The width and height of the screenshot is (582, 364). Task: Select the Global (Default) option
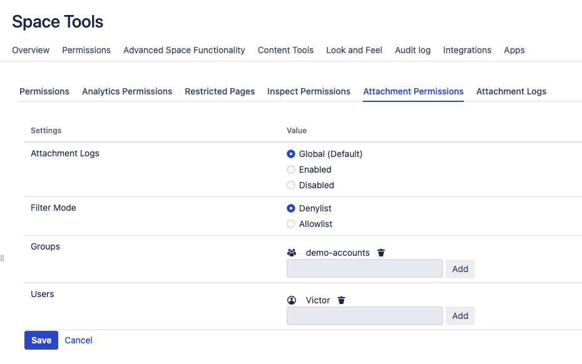tap(291, 154)
